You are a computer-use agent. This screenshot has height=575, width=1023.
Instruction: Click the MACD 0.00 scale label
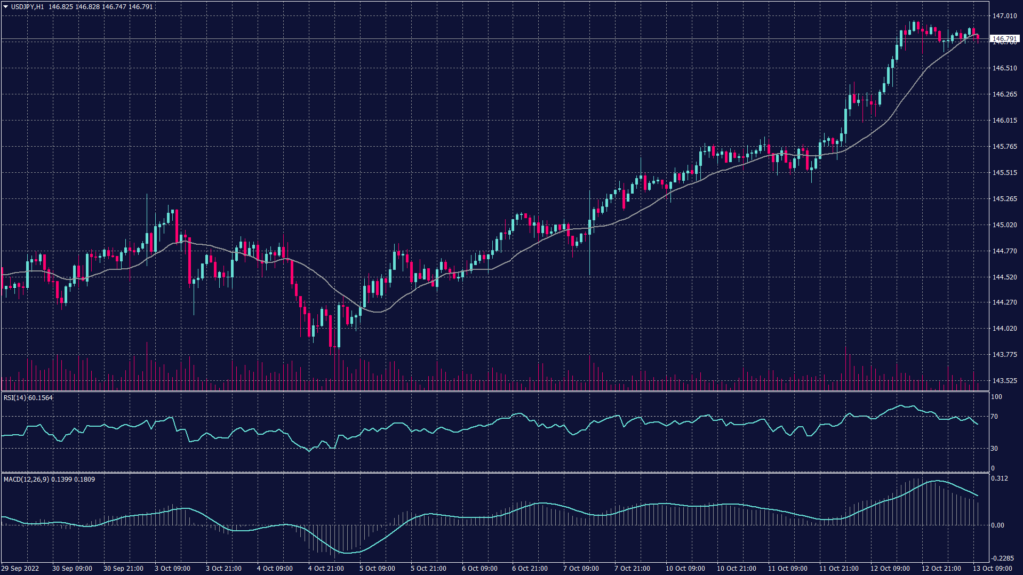[x=997, y=525]
